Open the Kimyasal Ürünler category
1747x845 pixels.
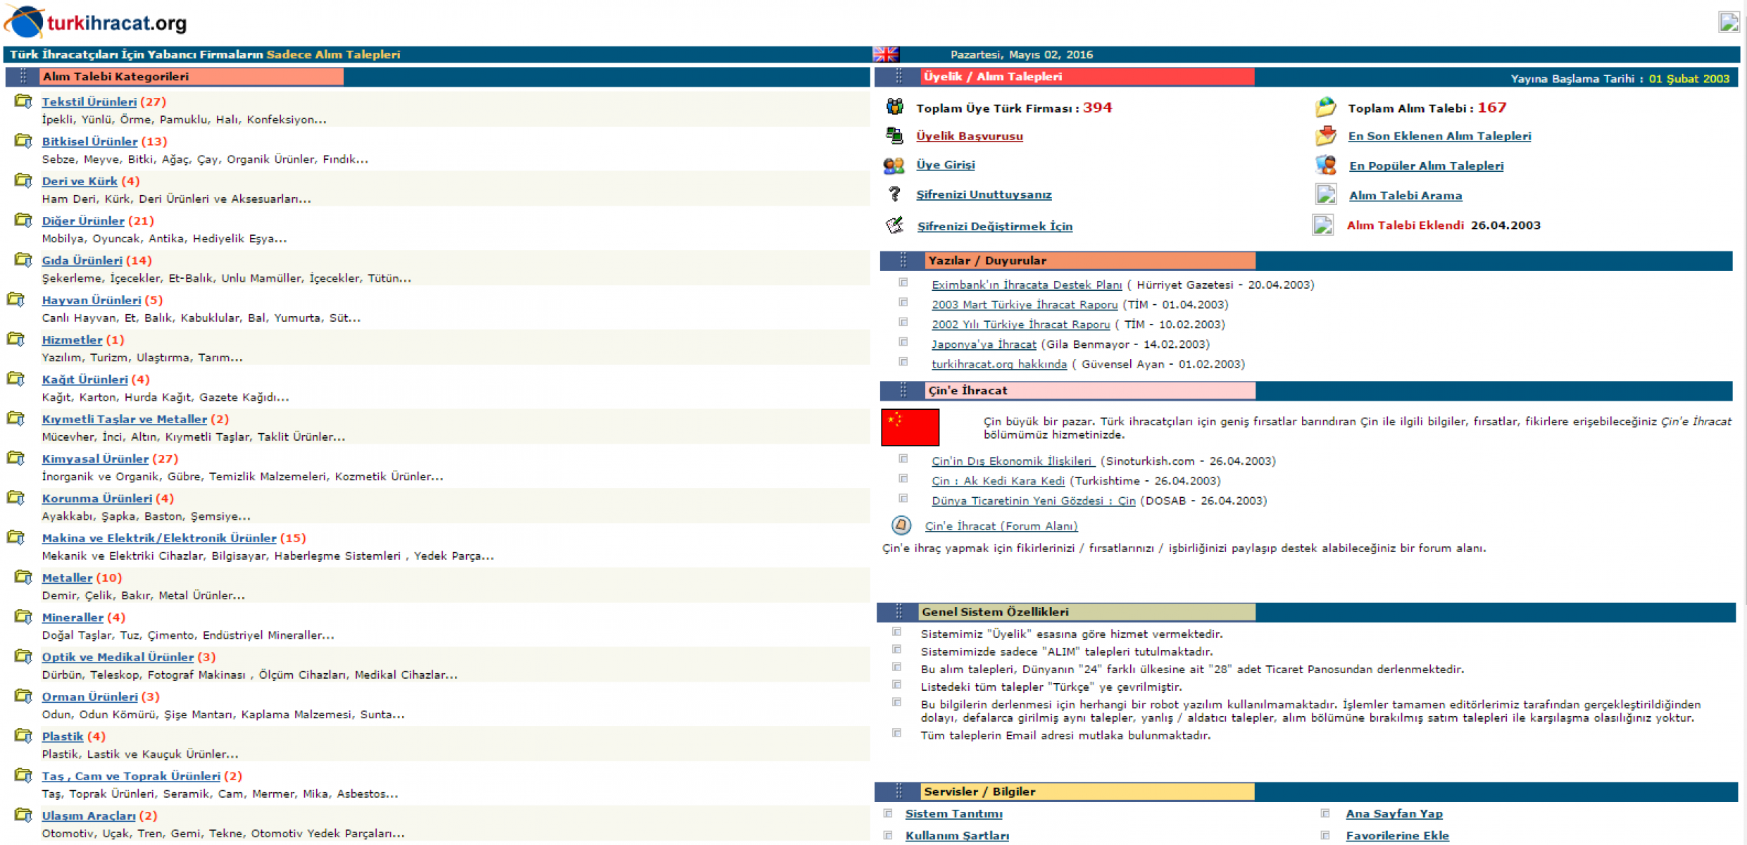[95, 458]
